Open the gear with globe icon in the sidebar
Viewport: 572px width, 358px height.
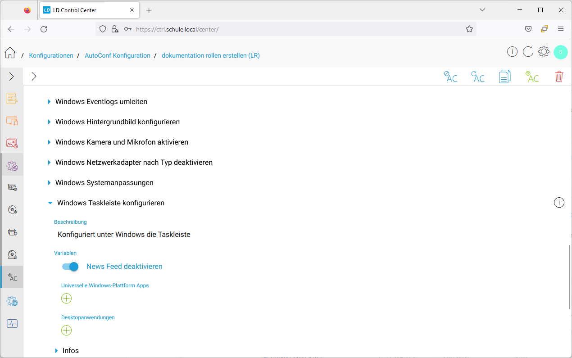(12, 301)
